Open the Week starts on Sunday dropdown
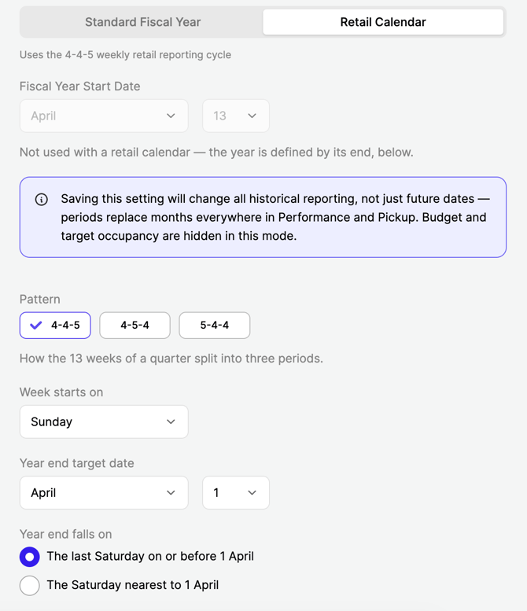The image size is (527, 611). click(x=104, y=421)
